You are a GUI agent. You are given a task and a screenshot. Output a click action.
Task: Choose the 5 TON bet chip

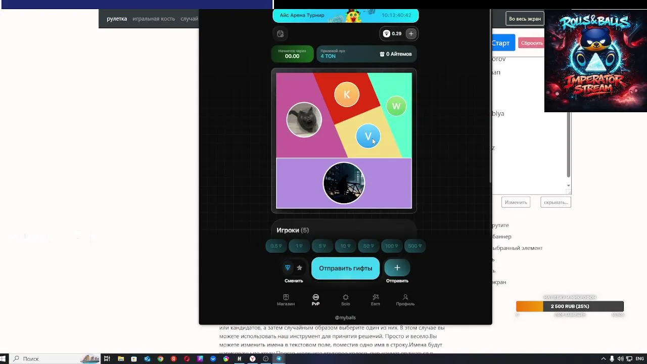click(322, 246)
